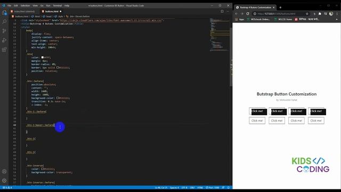Click the browser forward arrow
Screen dimensions: 341x192
[x=242, y=14]
